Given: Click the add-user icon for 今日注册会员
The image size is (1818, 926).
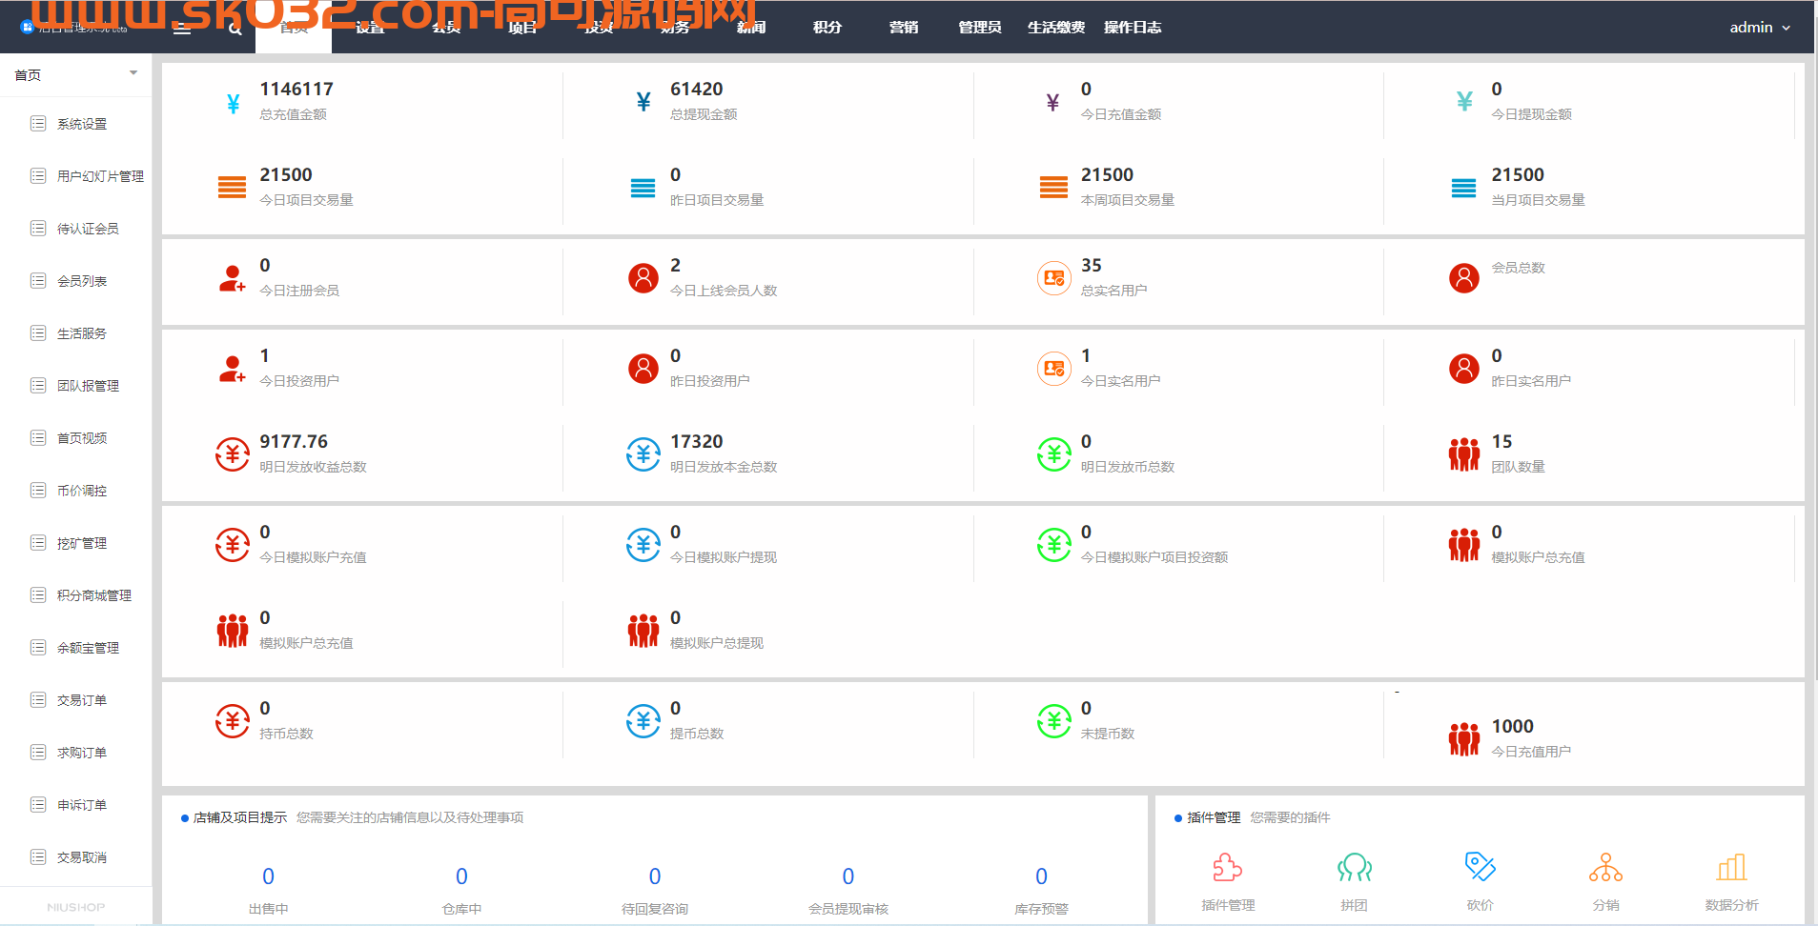Looking at the screenshot, I should tap(232, 278).
